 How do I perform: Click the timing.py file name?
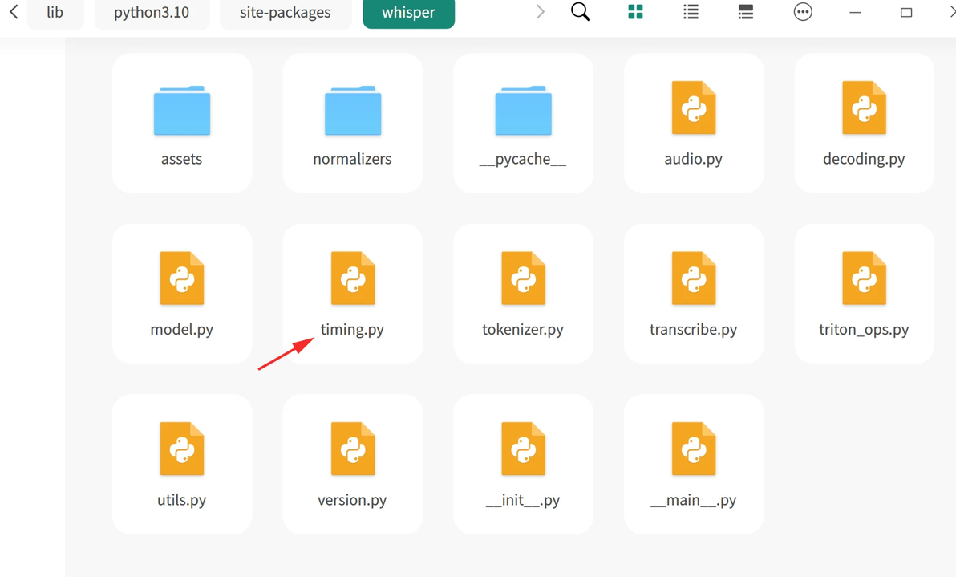click(352, 329)
